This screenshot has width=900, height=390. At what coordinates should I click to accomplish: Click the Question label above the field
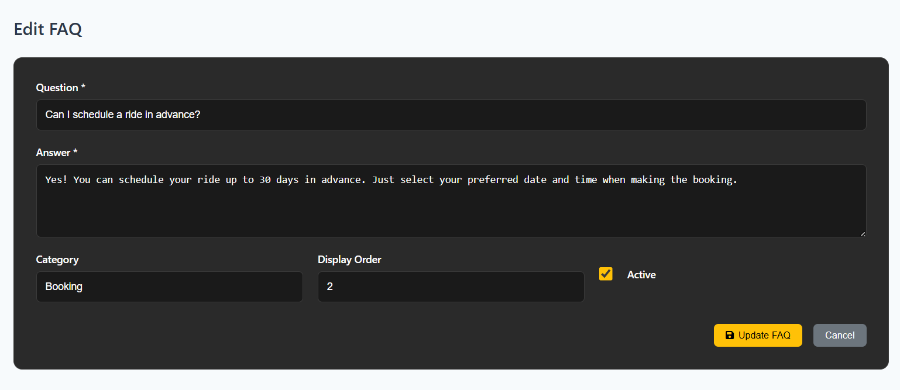(60, 87)
